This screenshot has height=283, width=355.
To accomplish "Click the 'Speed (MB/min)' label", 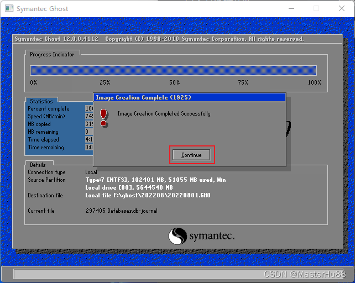I will pyautogui.click(x=46, y=117).
